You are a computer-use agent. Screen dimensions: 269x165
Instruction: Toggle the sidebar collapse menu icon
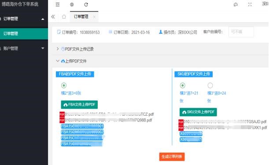coord(58,5)
